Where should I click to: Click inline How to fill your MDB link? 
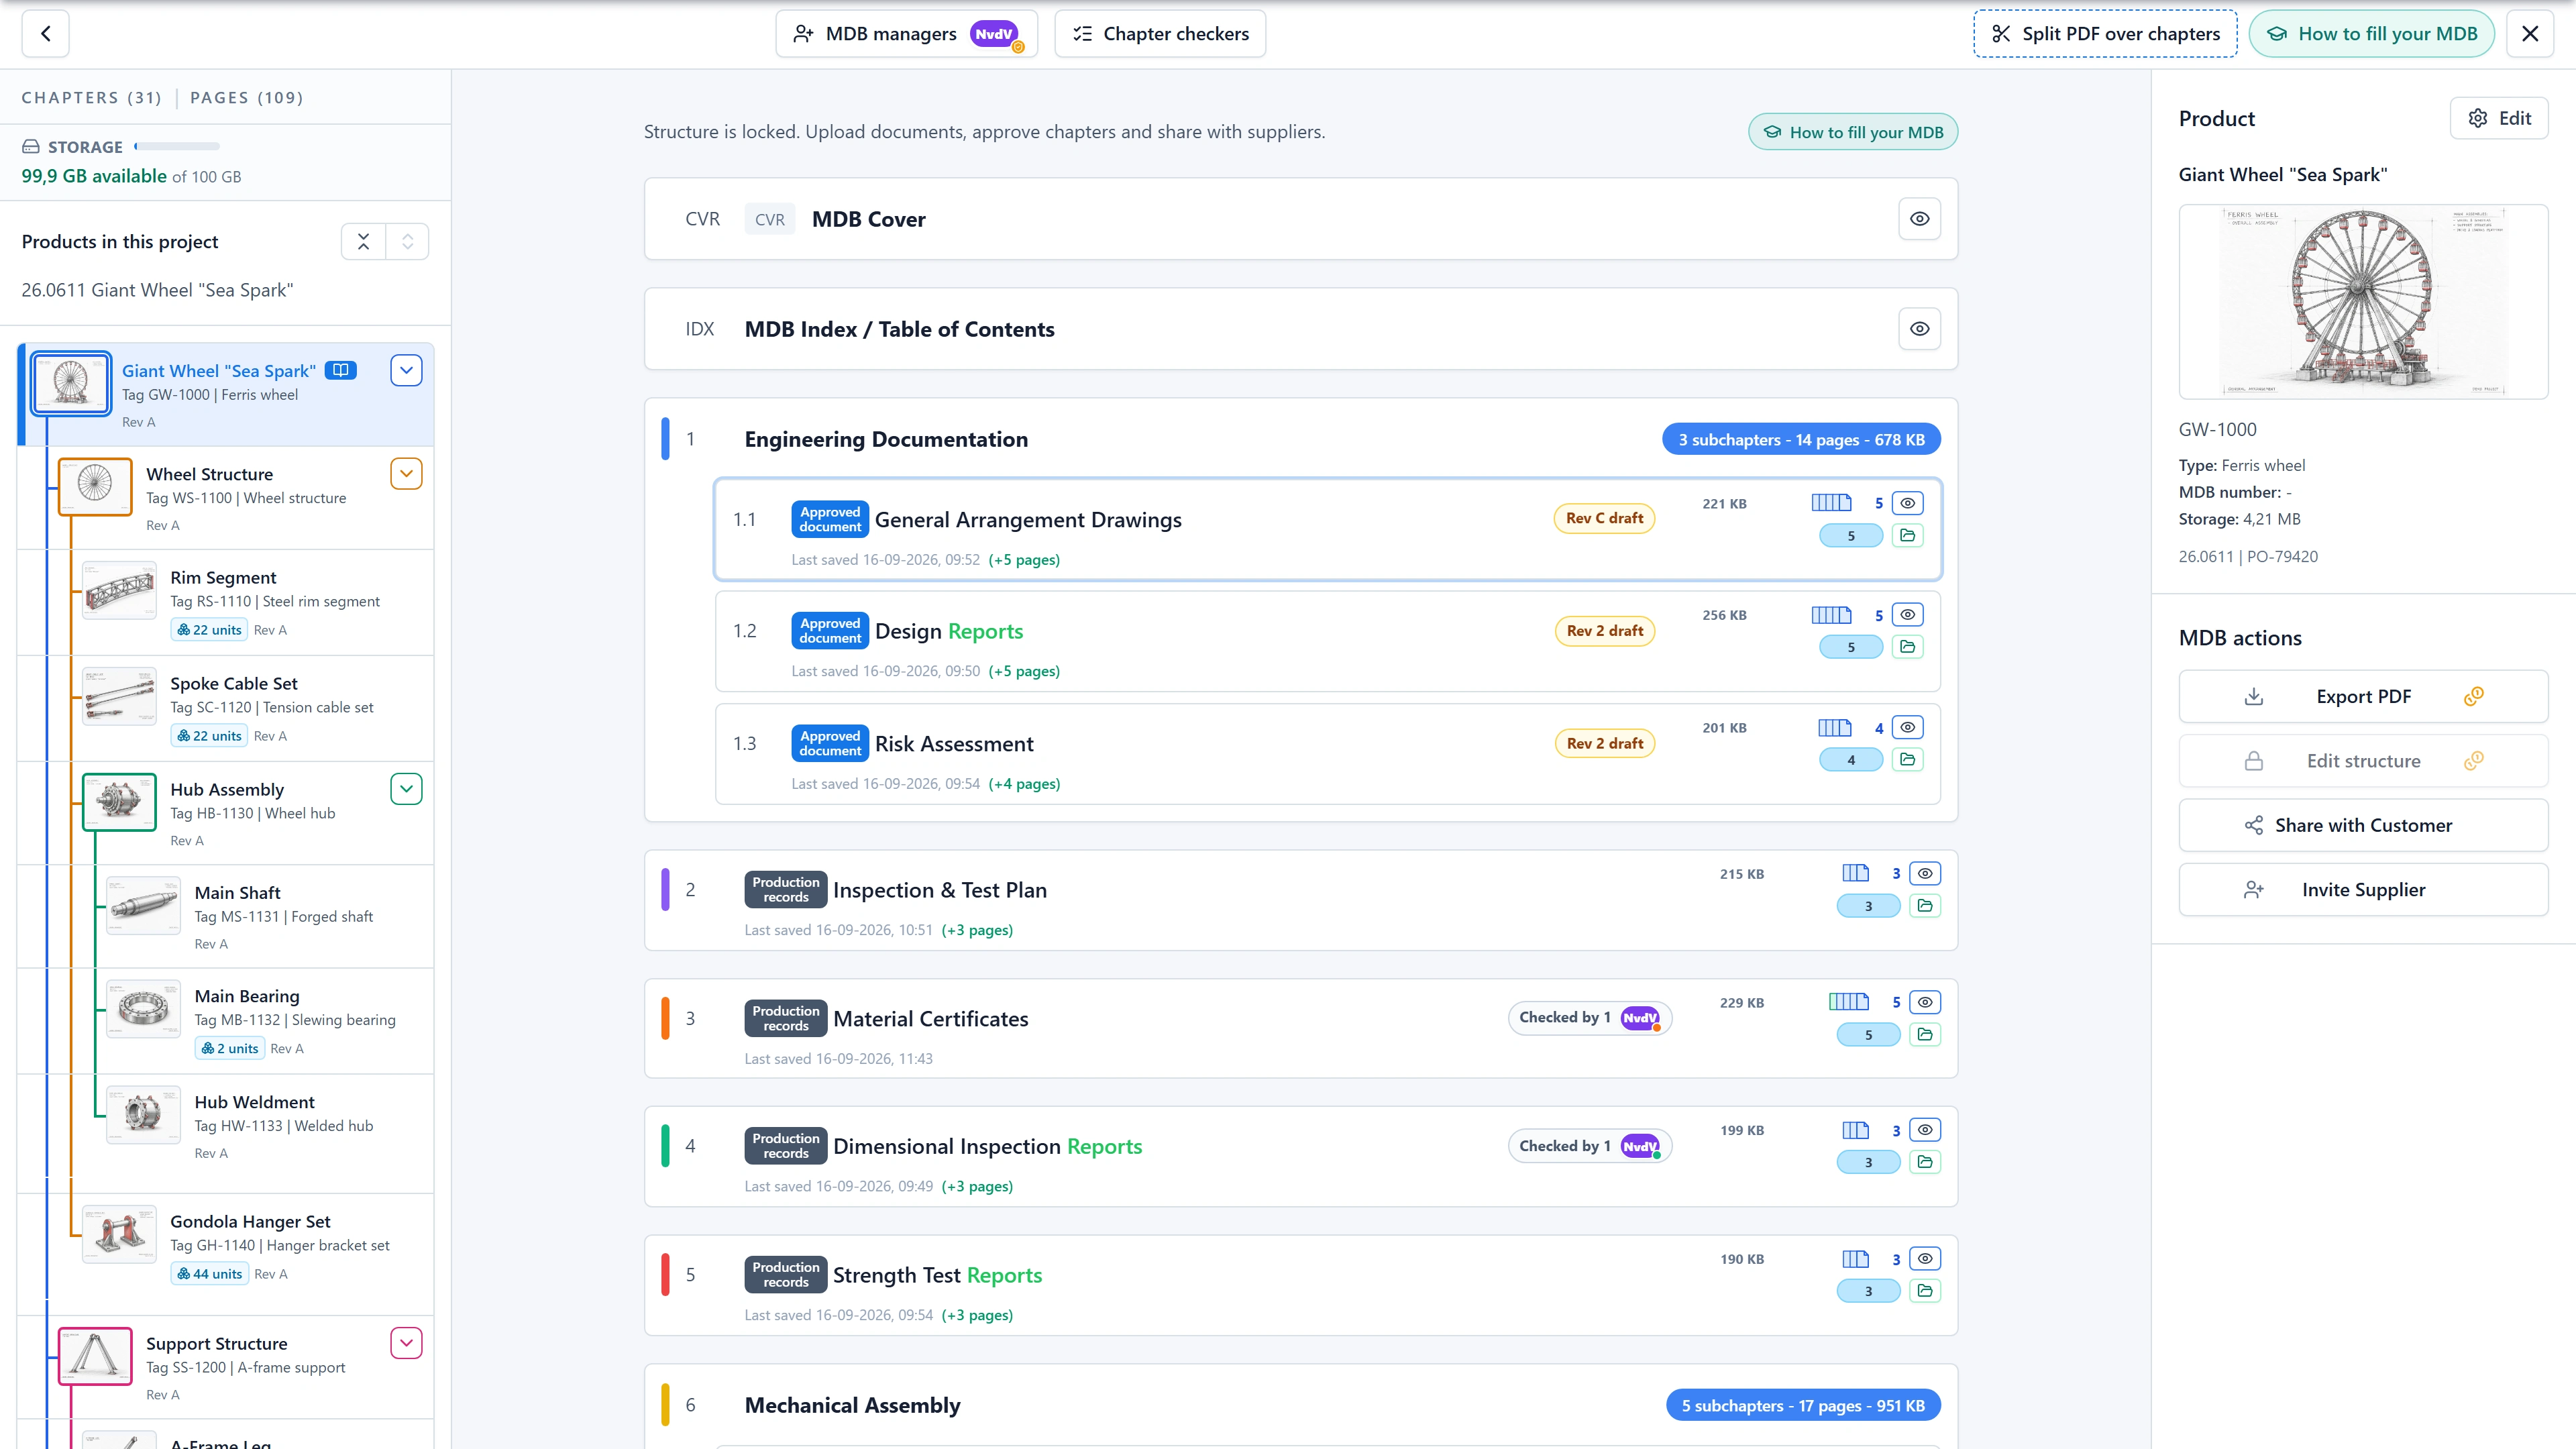[1852, 132]
